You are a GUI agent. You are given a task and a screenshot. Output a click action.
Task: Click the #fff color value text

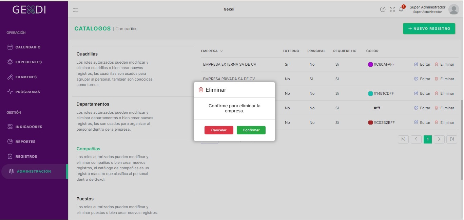click(377, 108)
